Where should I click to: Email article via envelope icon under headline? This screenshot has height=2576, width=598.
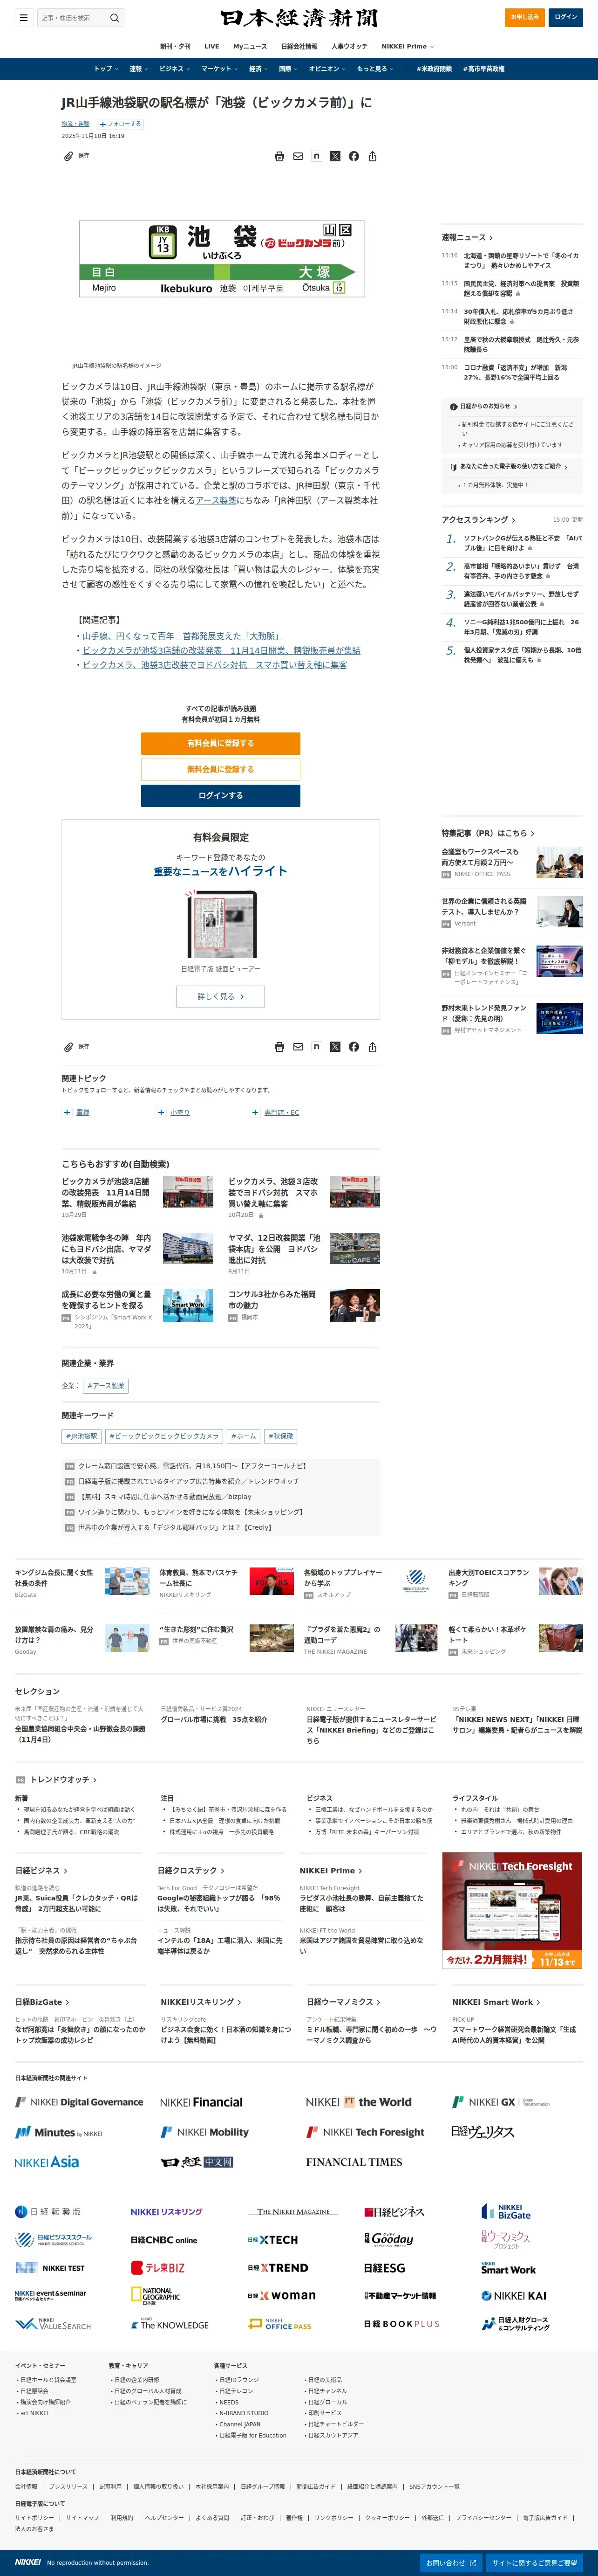point(298,156)
